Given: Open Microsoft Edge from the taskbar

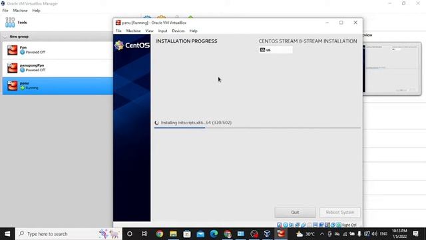Looking at the screenshot, I should click(214, 234).
